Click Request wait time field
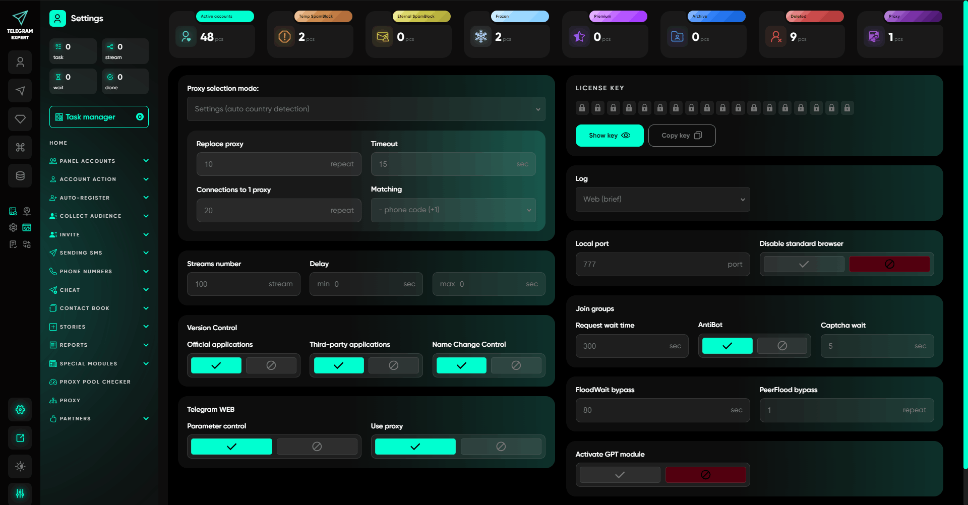 pyautogui.click(x=632, y=346)
